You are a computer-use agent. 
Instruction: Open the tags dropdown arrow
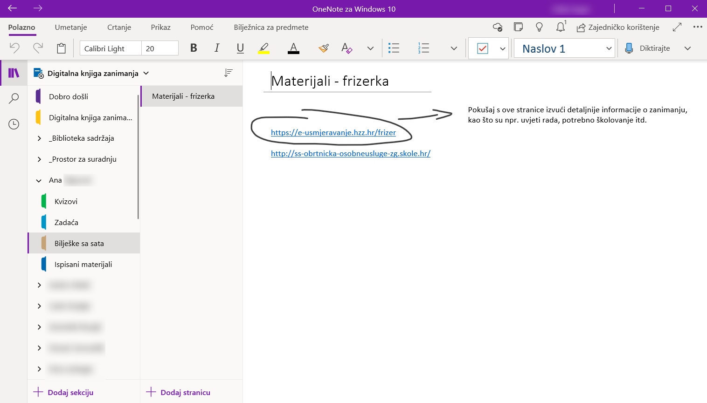coord(503,48)
